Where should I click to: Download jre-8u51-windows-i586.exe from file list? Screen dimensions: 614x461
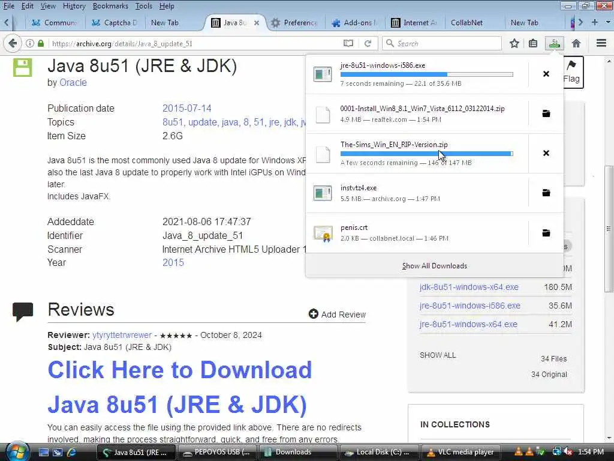470,306
